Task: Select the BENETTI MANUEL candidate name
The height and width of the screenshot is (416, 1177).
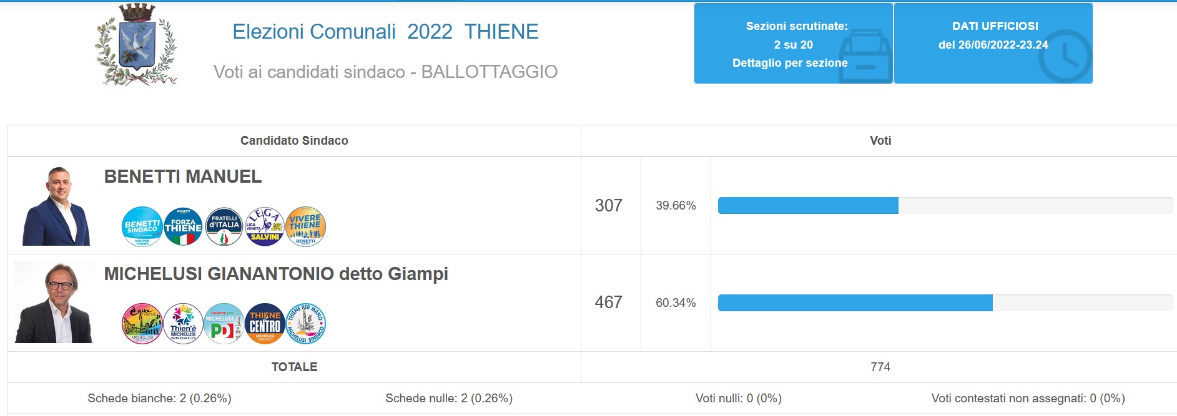Action: coord(183,177)
